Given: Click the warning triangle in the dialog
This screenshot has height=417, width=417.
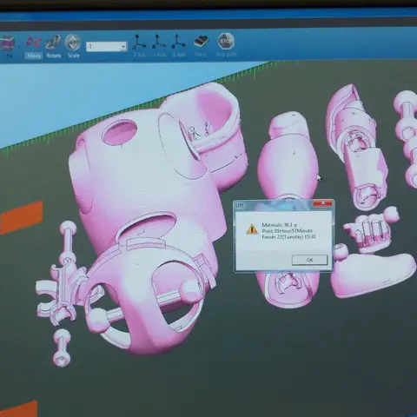Looking at the screenshot, I should coord(252,228).
